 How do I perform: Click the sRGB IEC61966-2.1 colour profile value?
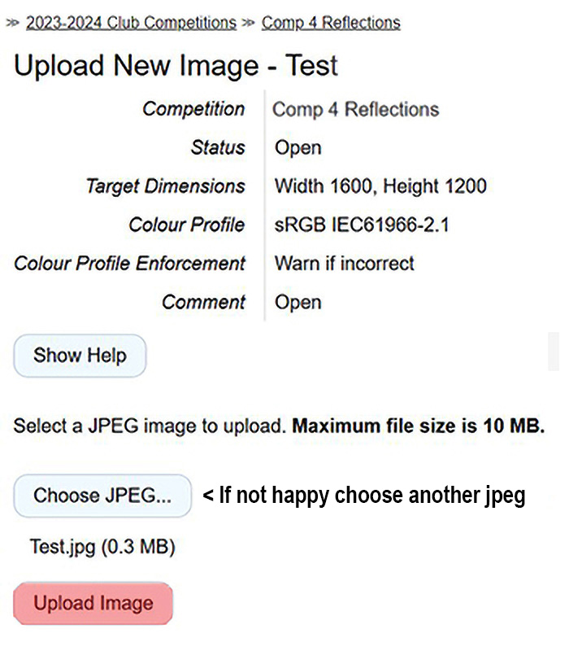tap(362, 225)
